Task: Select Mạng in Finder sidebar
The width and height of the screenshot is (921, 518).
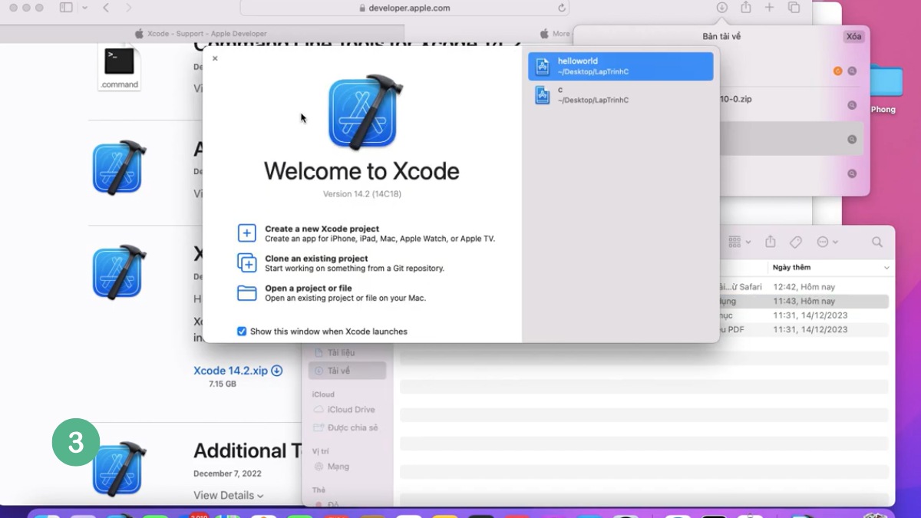Action: [347, 466]
